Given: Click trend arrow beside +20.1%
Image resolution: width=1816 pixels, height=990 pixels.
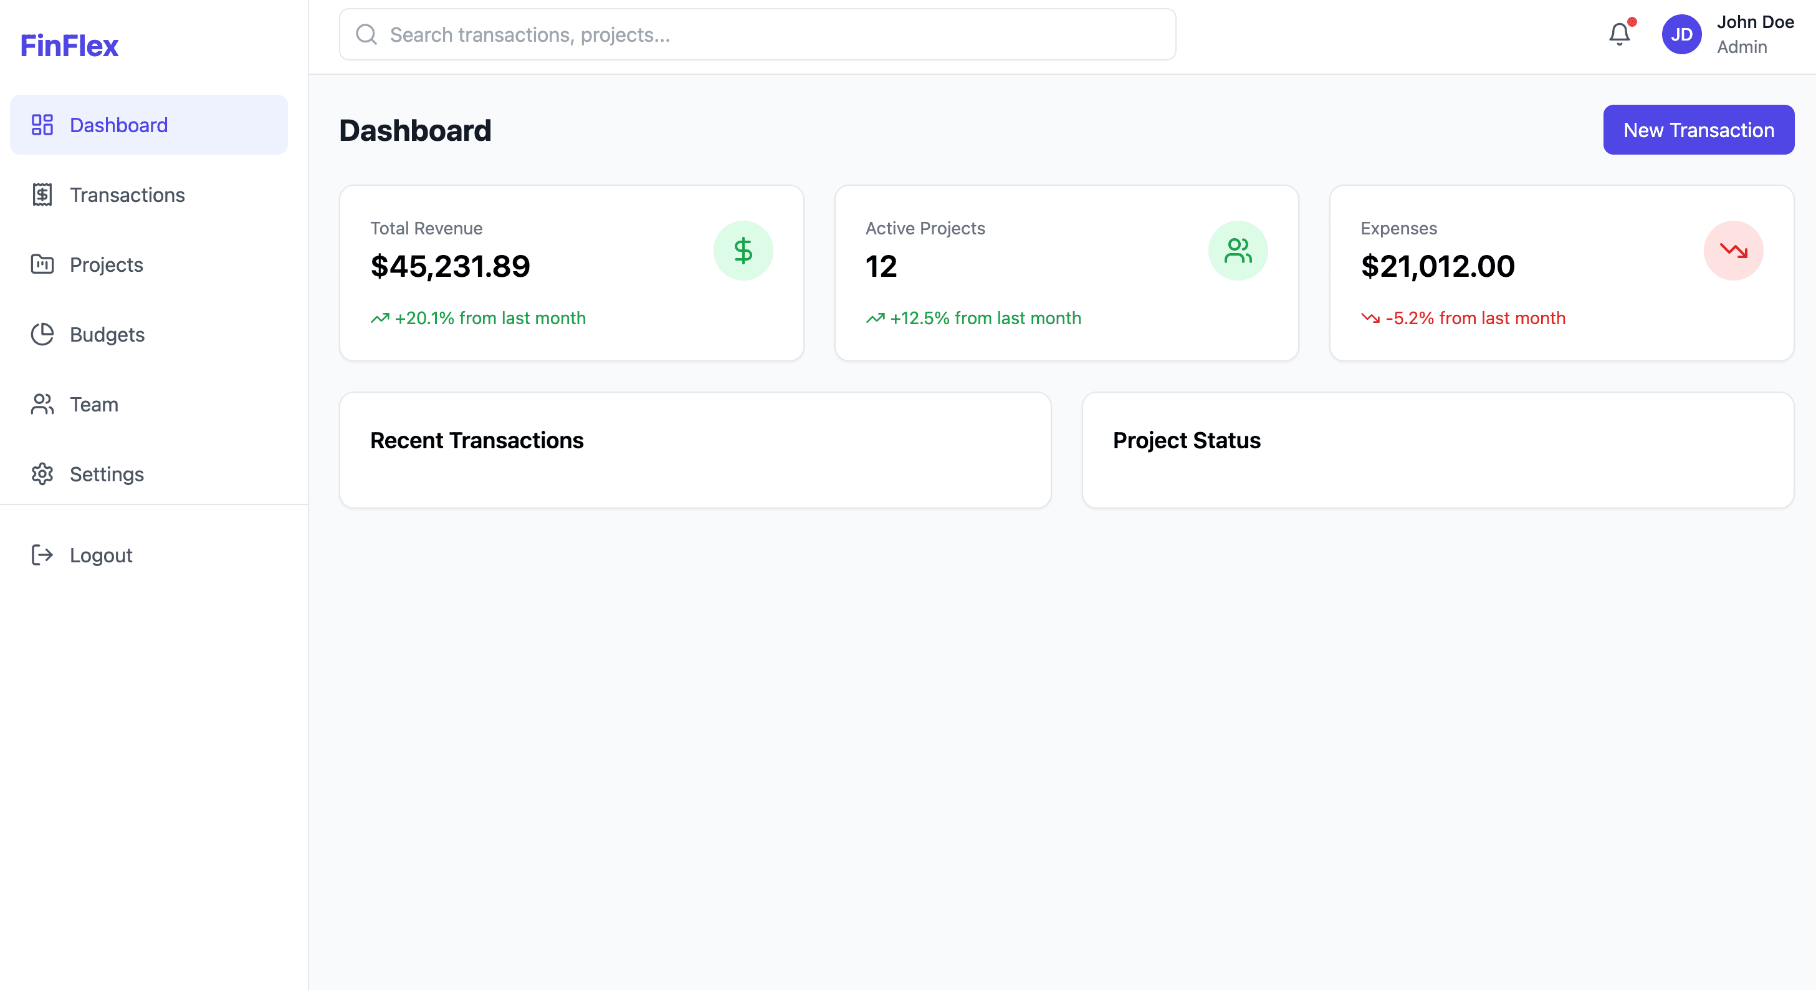Looking at the screenshot, I should (380, 318).
